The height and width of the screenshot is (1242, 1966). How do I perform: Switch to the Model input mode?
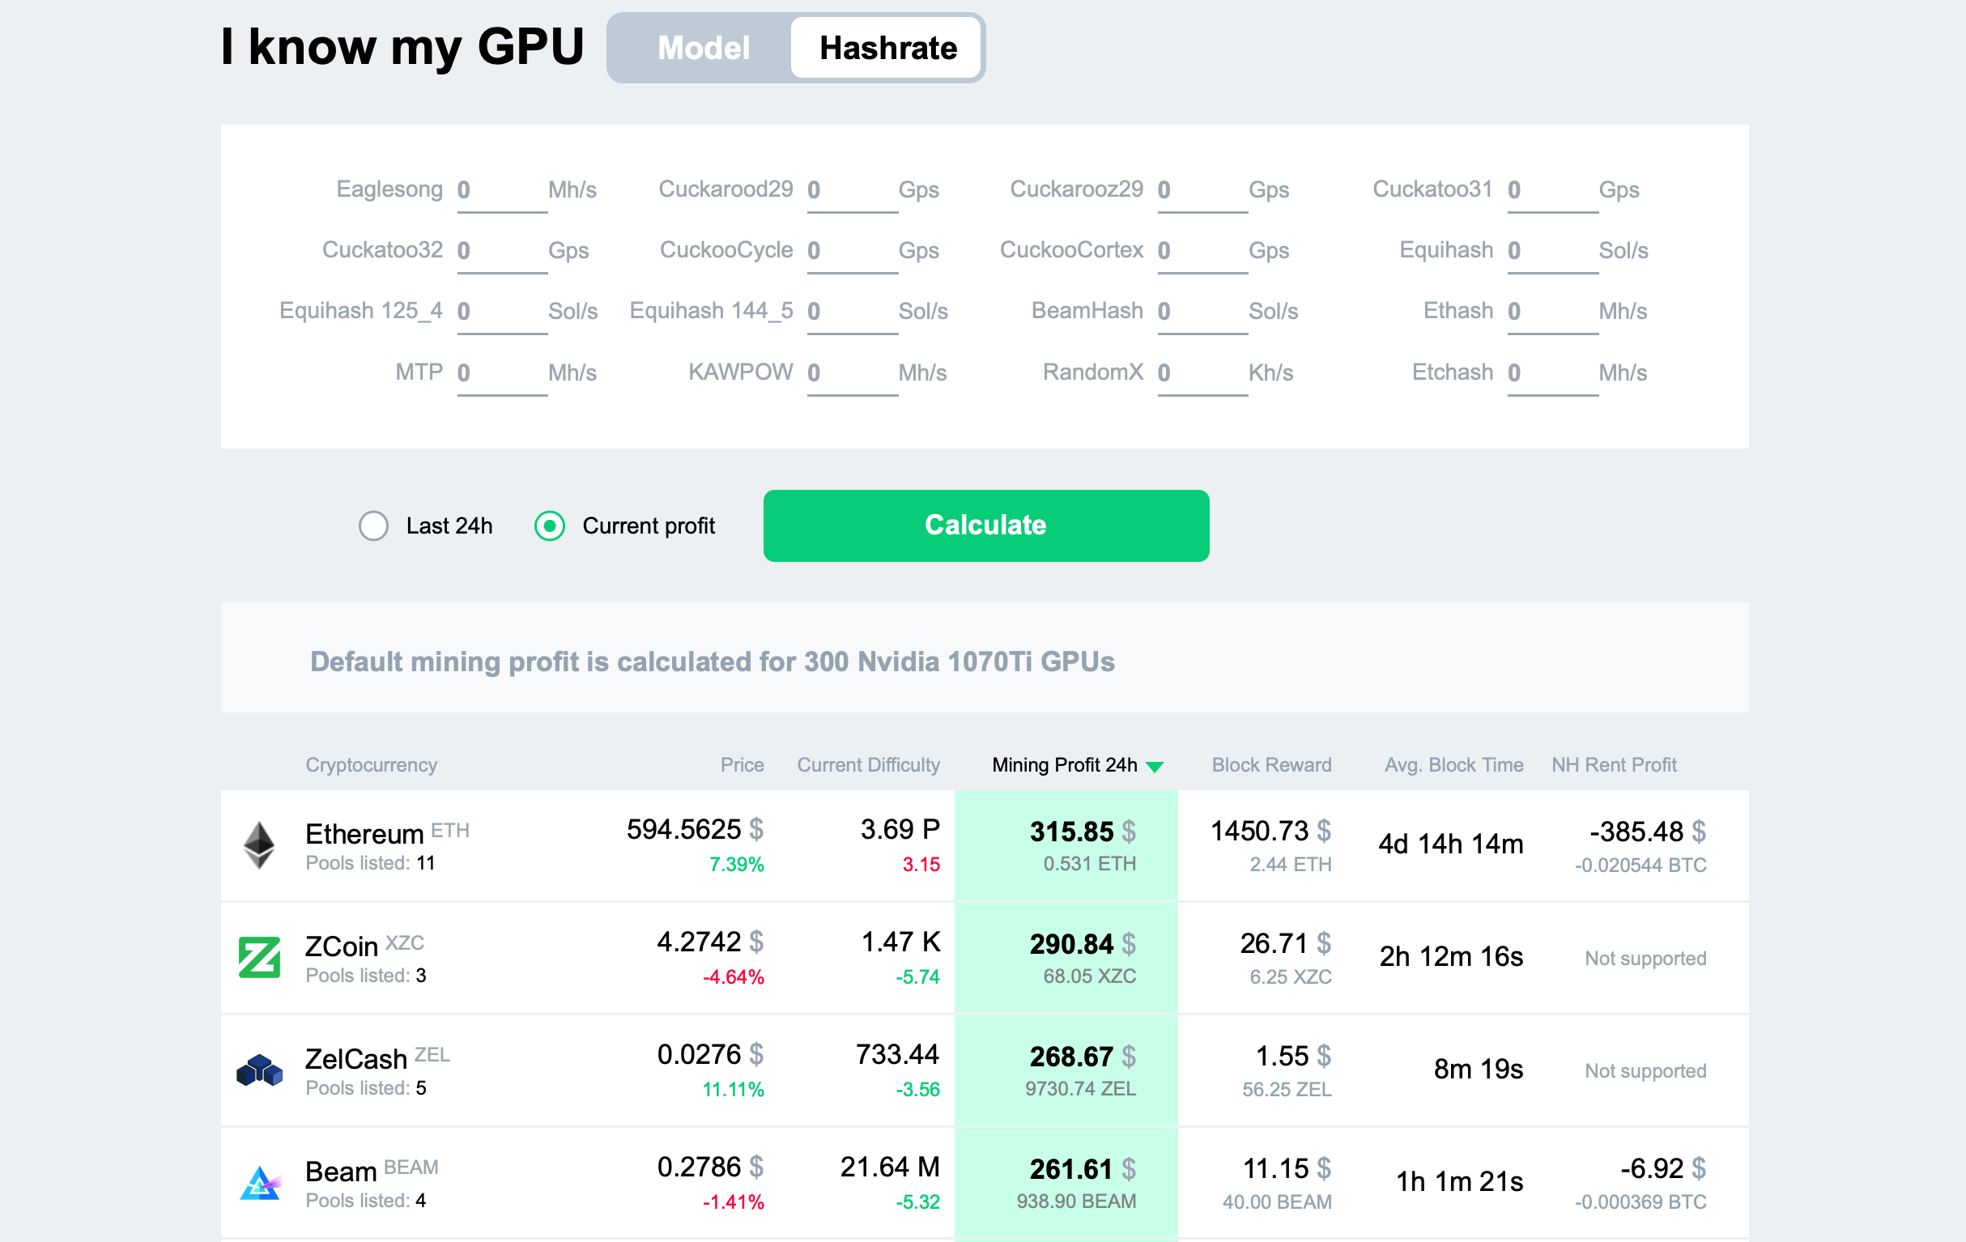click(x=703, y=47)
